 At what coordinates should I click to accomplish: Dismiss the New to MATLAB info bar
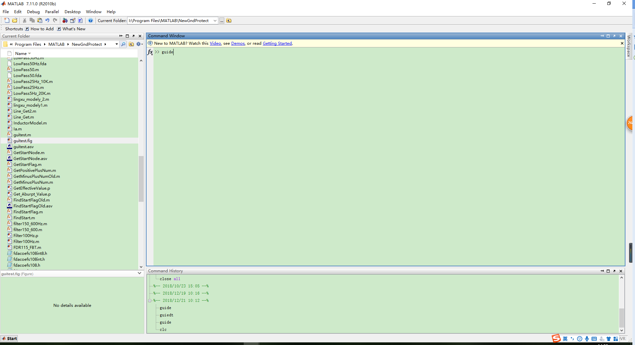622,43
